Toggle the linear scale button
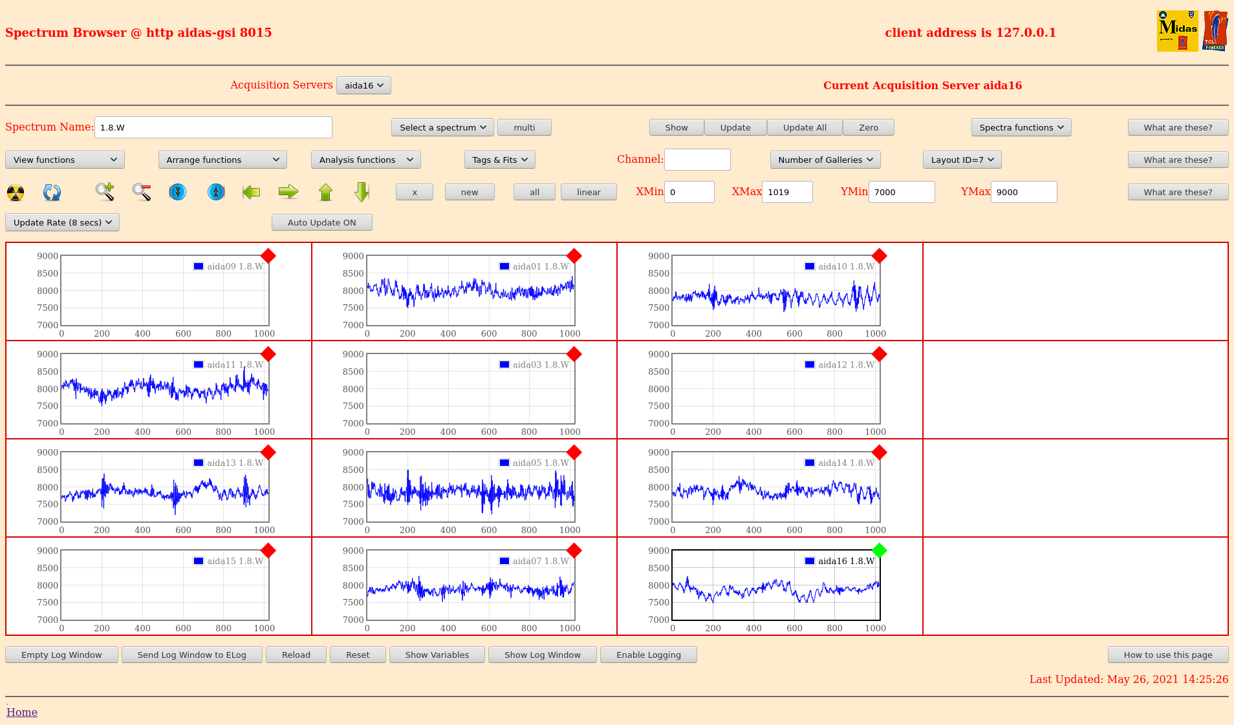 click(588, 192)
